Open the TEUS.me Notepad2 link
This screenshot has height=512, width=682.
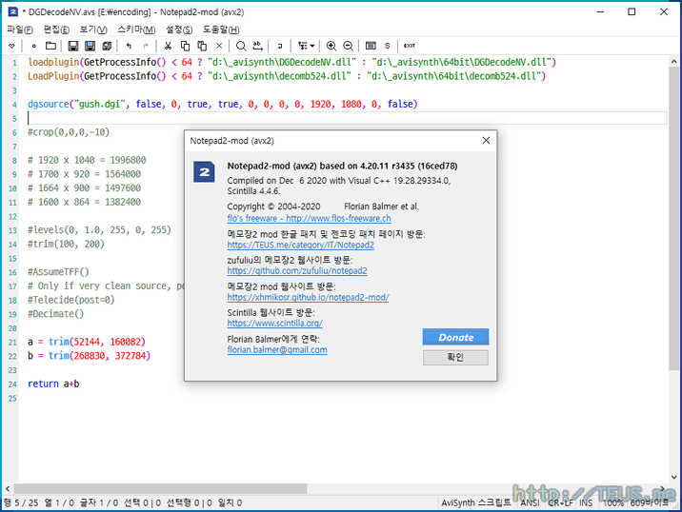(301, 246)
